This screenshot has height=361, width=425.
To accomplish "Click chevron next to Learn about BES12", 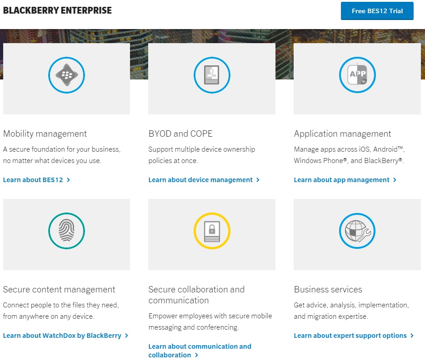I will pos(68,180).
